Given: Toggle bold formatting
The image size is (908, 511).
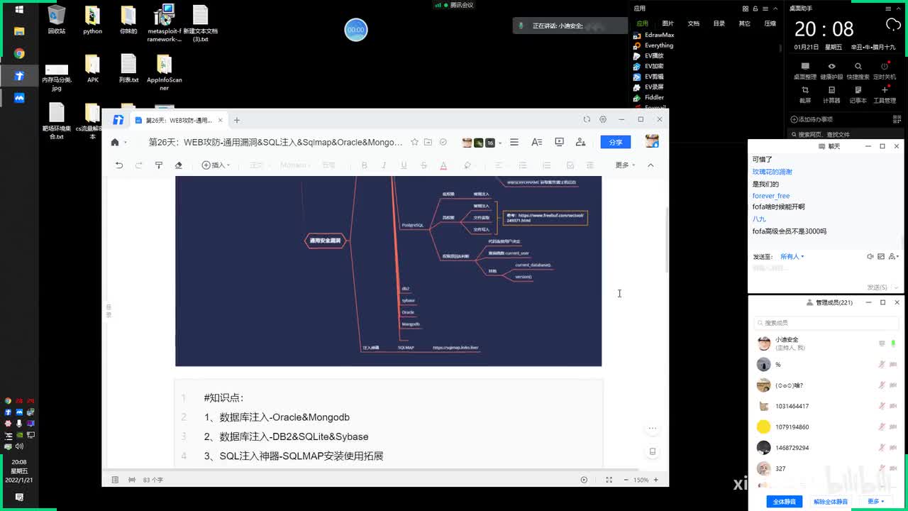Looking at the screenshot, I should point(364,165).
